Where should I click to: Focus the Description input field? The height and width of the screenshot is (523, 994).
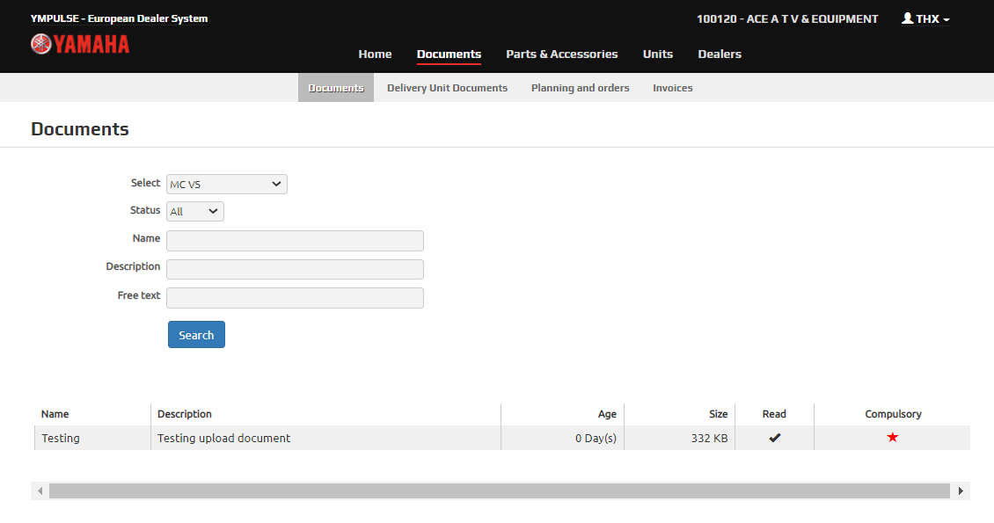coord(295,269)
